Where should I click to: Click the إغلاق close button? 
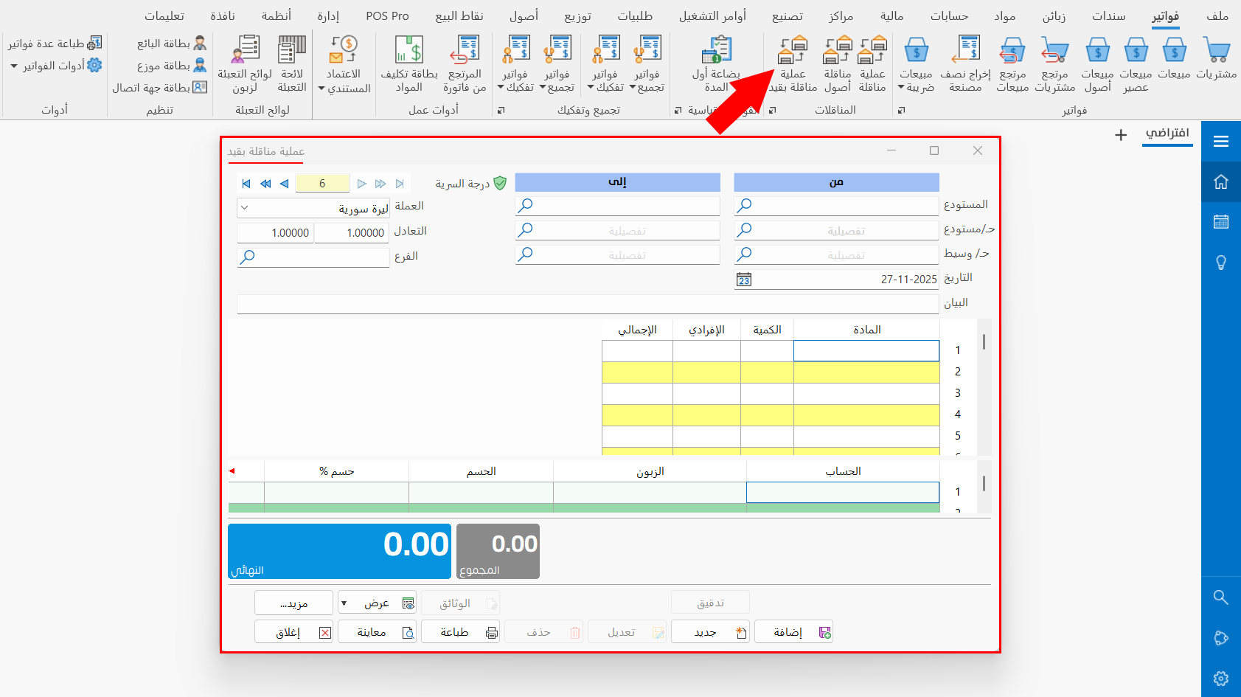(x=293, y=632)
